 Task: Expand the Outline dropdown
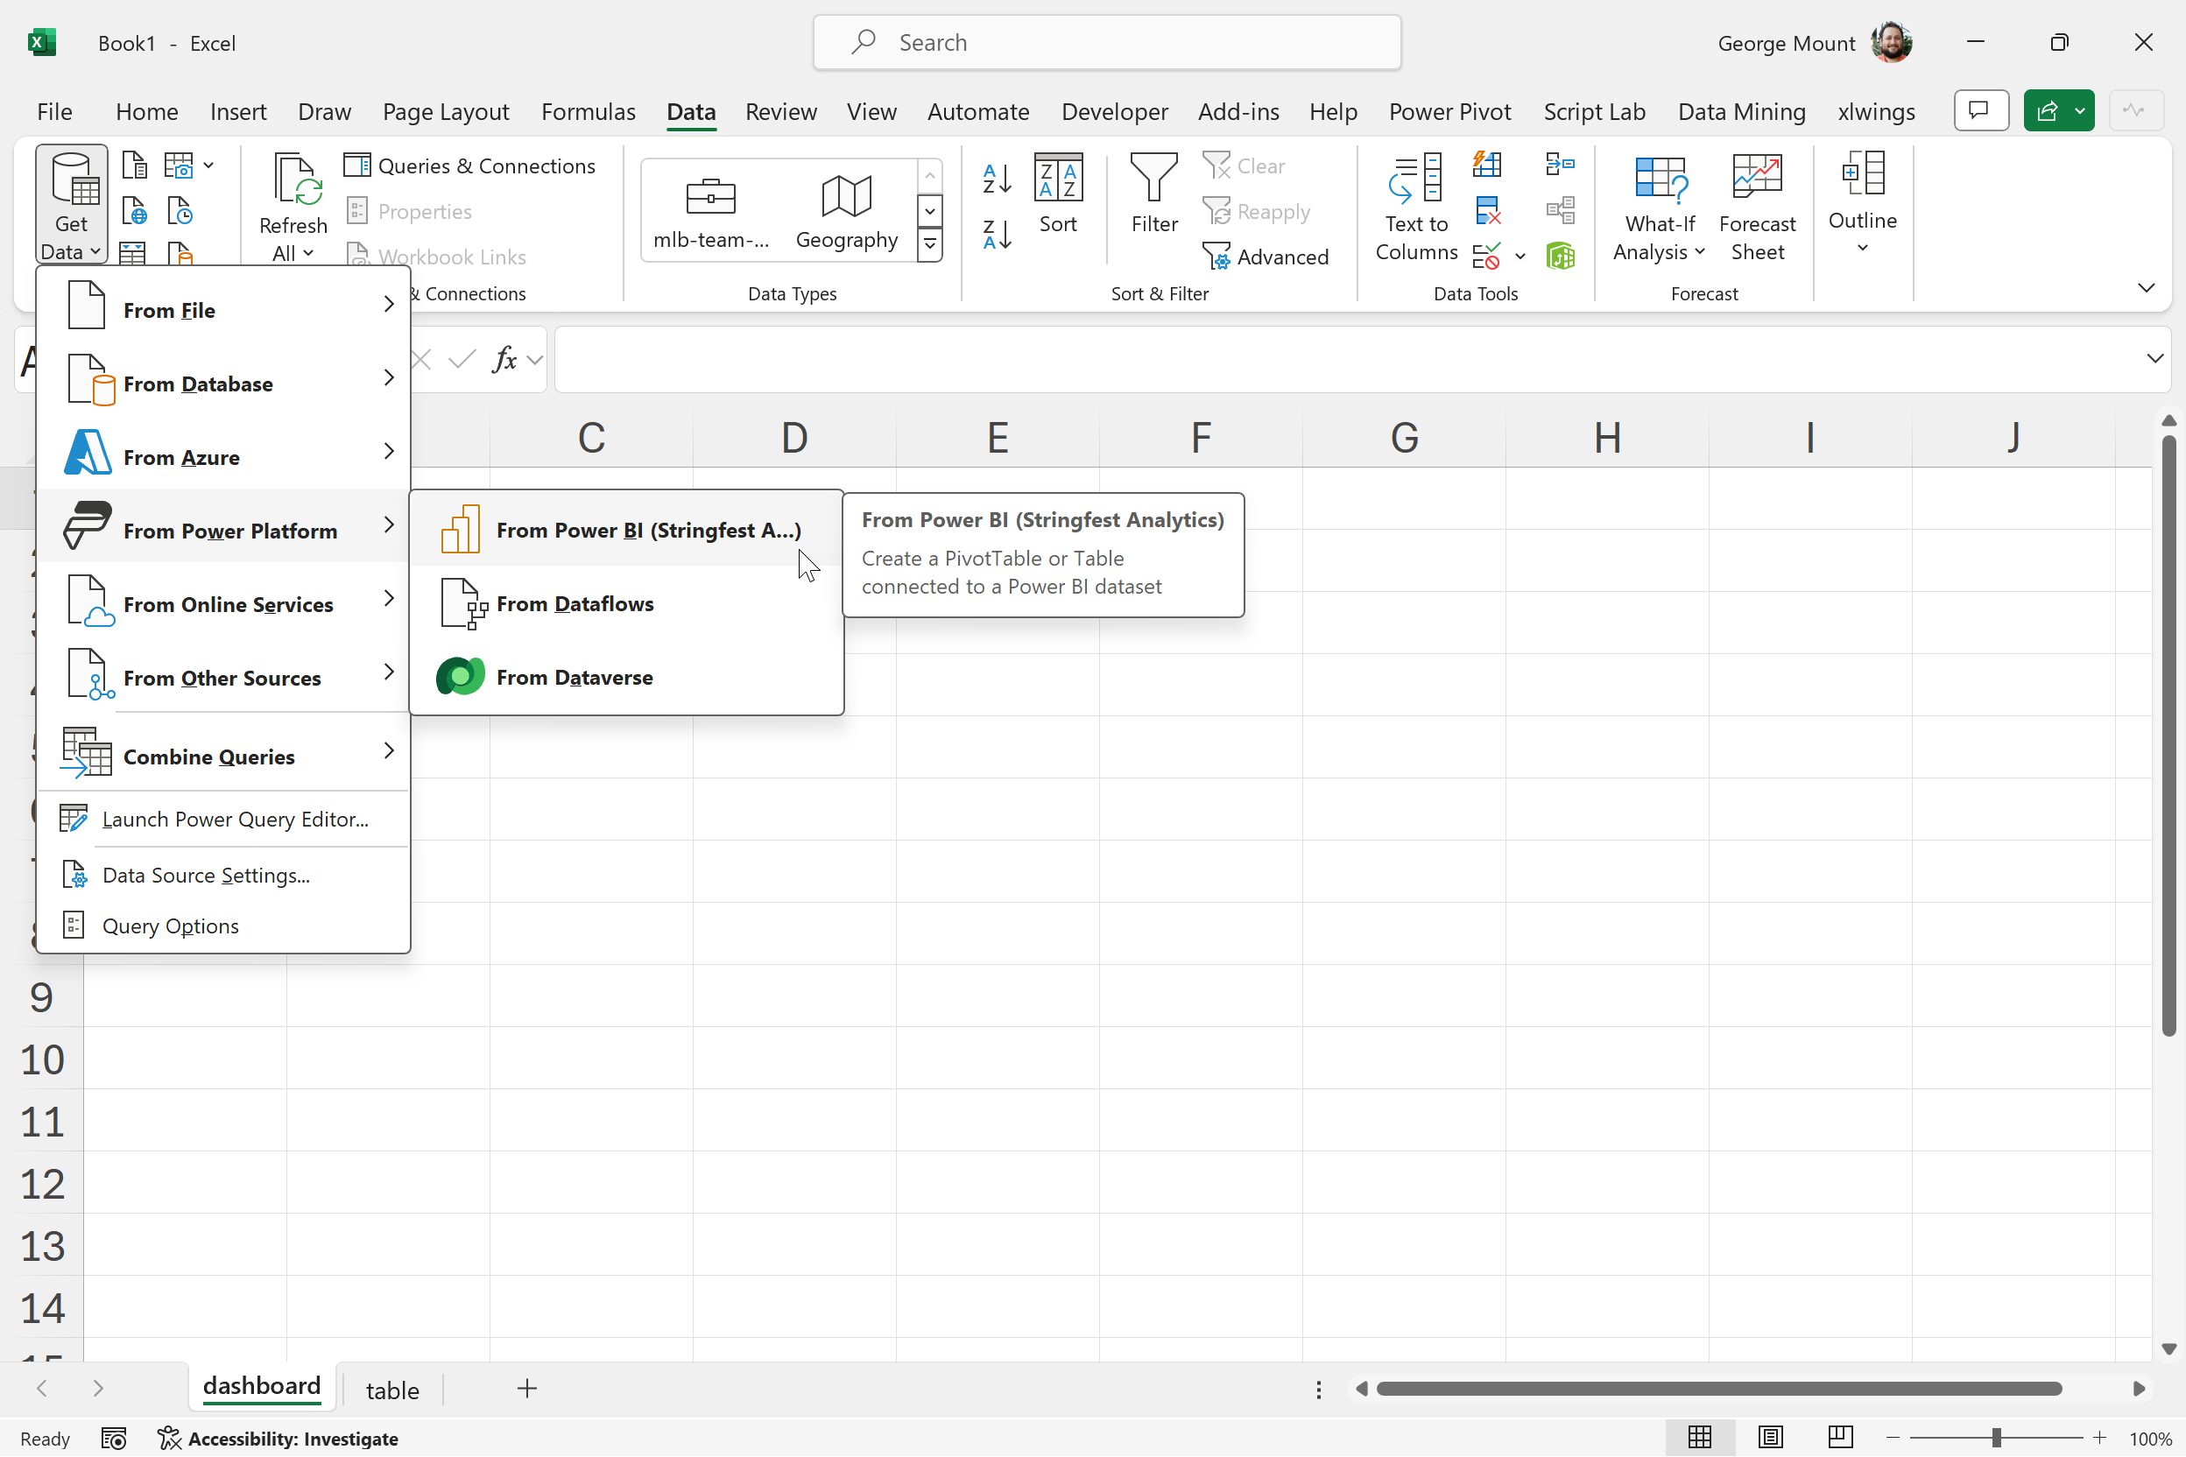1862,247
